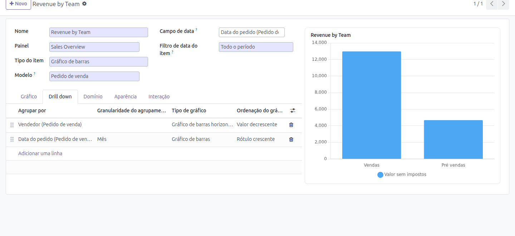Show help tooltip for Filtro de data do item
This screenshot has width=515, height=236.
[172, 52]
